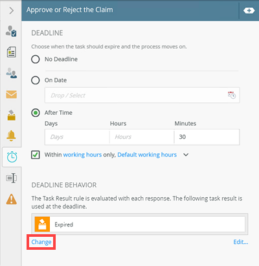Click the Approve or Reject the Claim title
Image resolution: width=259 pixels, height=266 pixels.
tap(70, 10)
